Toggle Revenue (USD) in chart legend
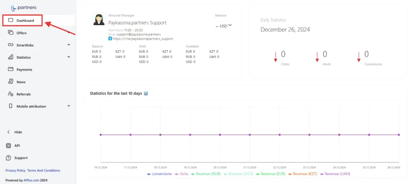This screenshot has height=184, width=413. tap(239, 174)
